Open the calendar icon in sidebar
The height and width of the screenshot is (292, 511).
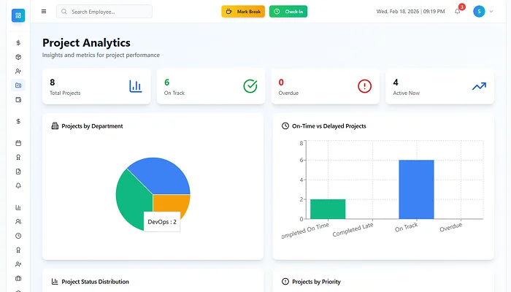tap(18, 143)
